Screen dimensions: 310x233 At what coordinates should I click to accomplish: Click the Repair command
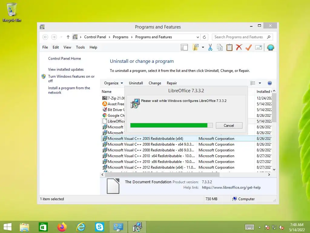172,83
